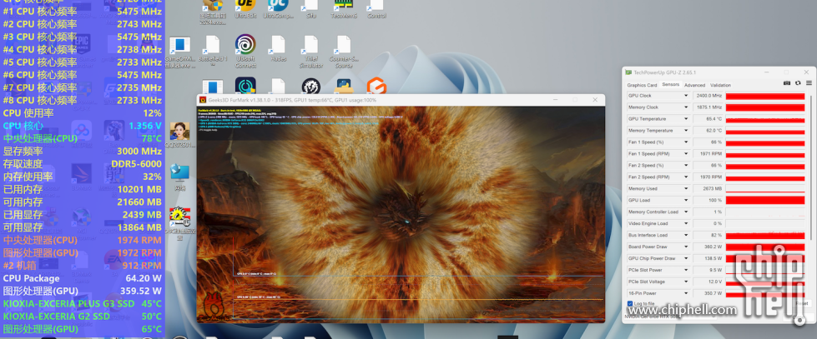Take a GPU-Z screenshot with the camera icon
The width and height of the screenshot is (817, 339).
[x=787, y=83]
